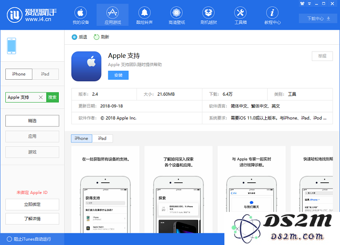Go back with the 后退 arrow
340x245 pixels.
[79, 37]
